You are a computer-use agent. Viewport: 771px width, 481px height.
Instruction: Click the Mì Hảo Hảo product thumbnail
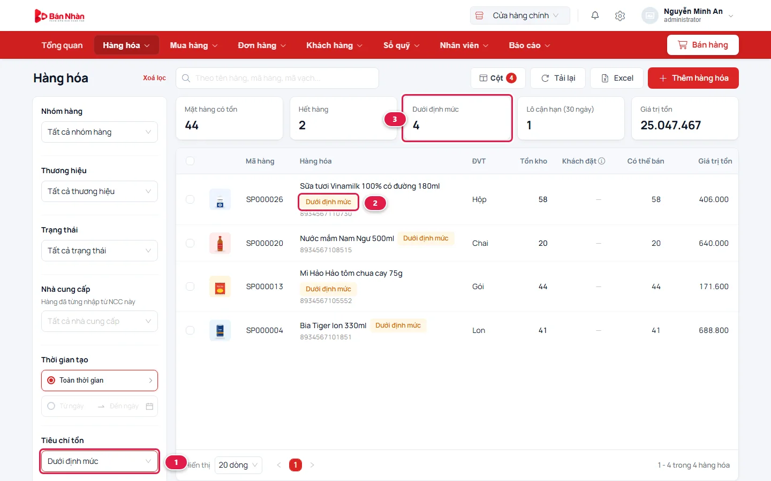pyautogui.click(x=220, y=286)
